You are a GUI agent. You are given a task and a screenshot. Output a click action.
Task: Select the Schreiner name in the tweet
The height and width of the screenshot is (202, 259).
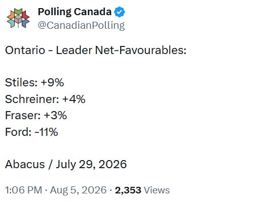pyautogui.click(x=30, y=99)
